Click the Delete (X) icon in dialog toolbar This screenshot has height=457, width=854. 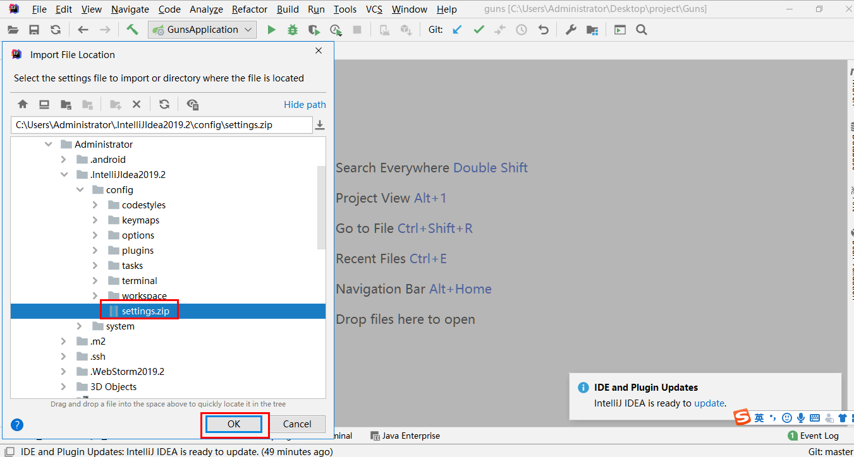tap(137, 104)
